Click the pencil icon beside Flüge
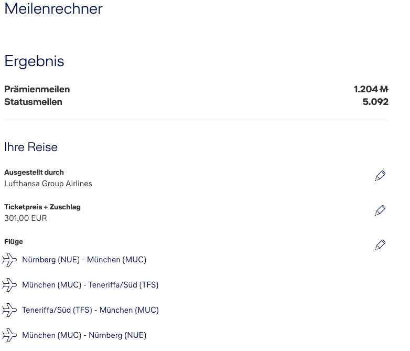The width and height of the screenshot is (410, 351). [x=380, y=245]
